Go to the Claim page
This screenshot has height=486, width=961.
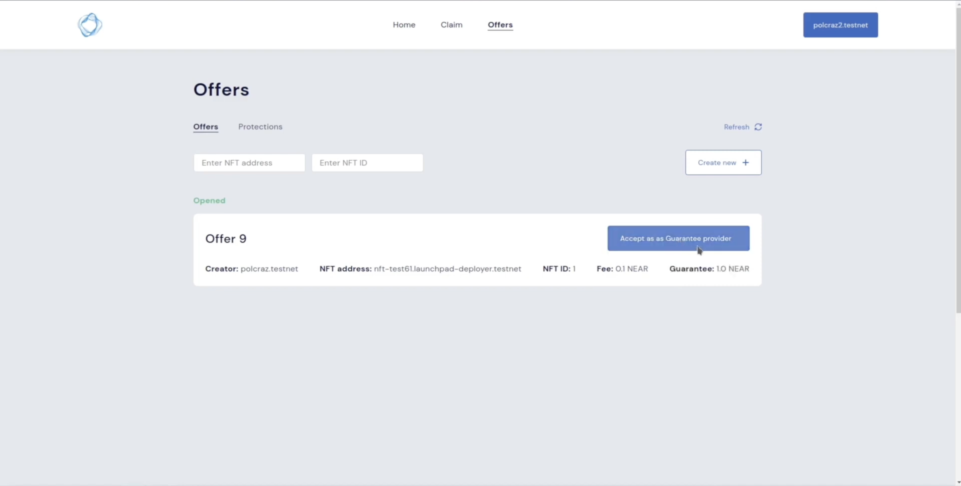(x=451, y=25)
